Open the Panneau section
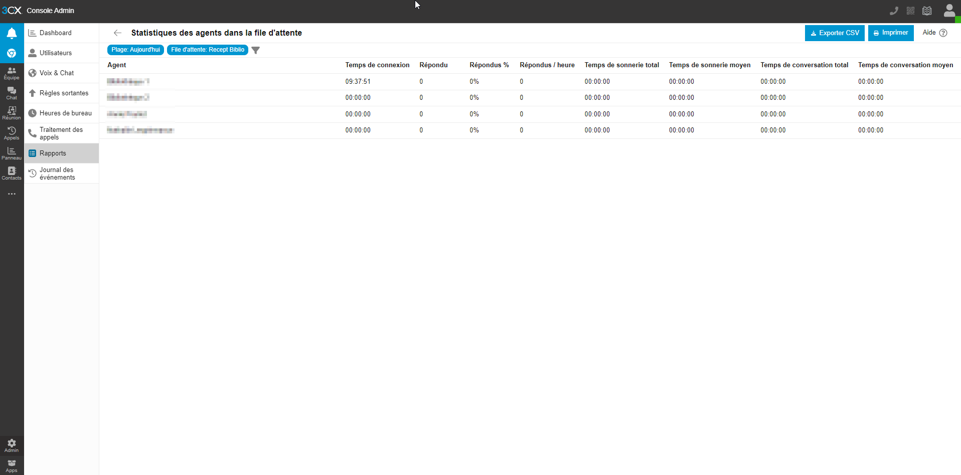This screenshot has width=961, height=475. click(12, 153)
